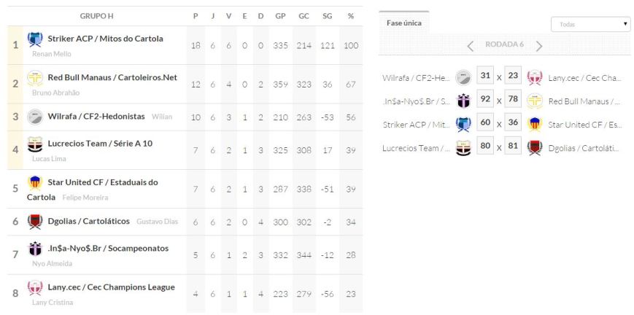Click the Dgolias / Cartoláticos team name
Screen dimensions: 634x315
(x=88, y=221)
